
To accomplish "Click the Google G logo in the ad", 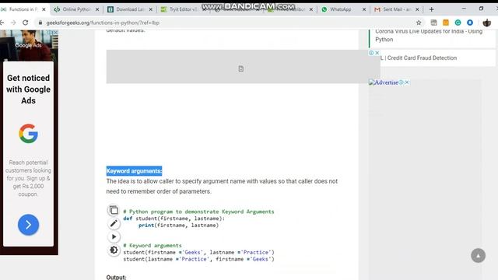I will coord(28,133).
